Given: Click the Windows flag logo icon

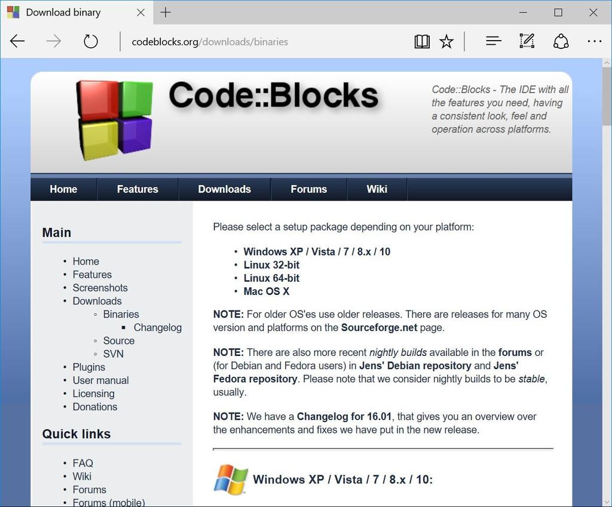Looking at the screenshot, I should (x=231, y=479).
